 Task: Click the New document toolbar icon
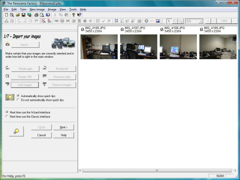[x=7, y=15]
